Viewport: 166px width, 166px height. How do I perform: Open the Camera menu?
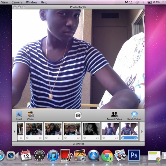(17, 2)
